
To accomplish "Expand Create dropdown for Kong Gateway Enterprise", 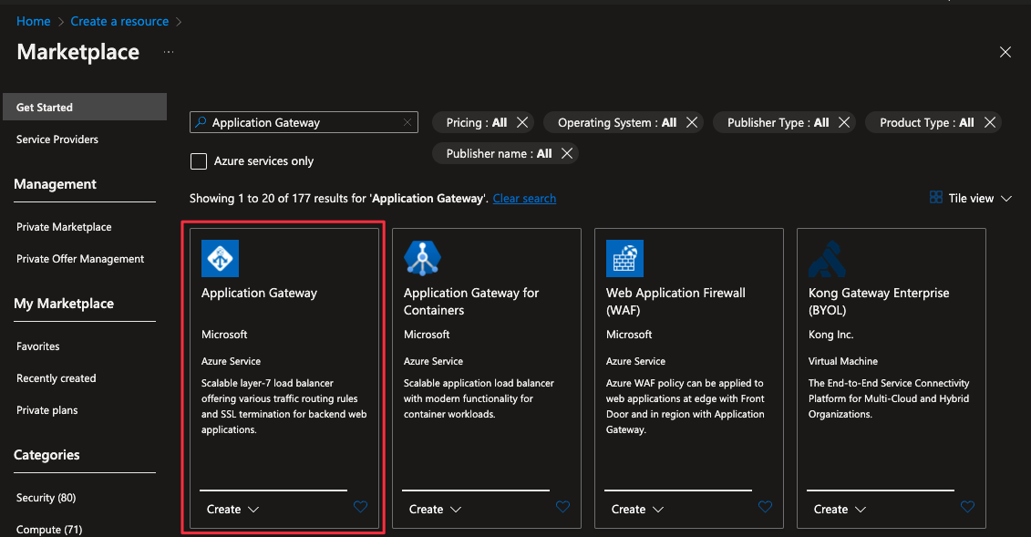I will 840,510.
